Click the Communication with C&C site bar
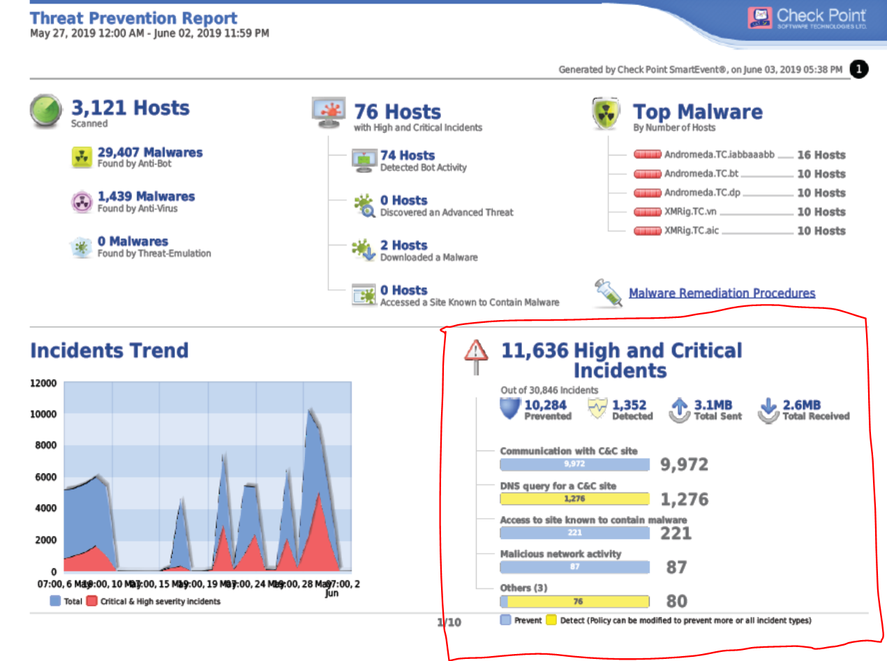The height and width of the screenshot is (661, 887). click(x=574, y=464)
